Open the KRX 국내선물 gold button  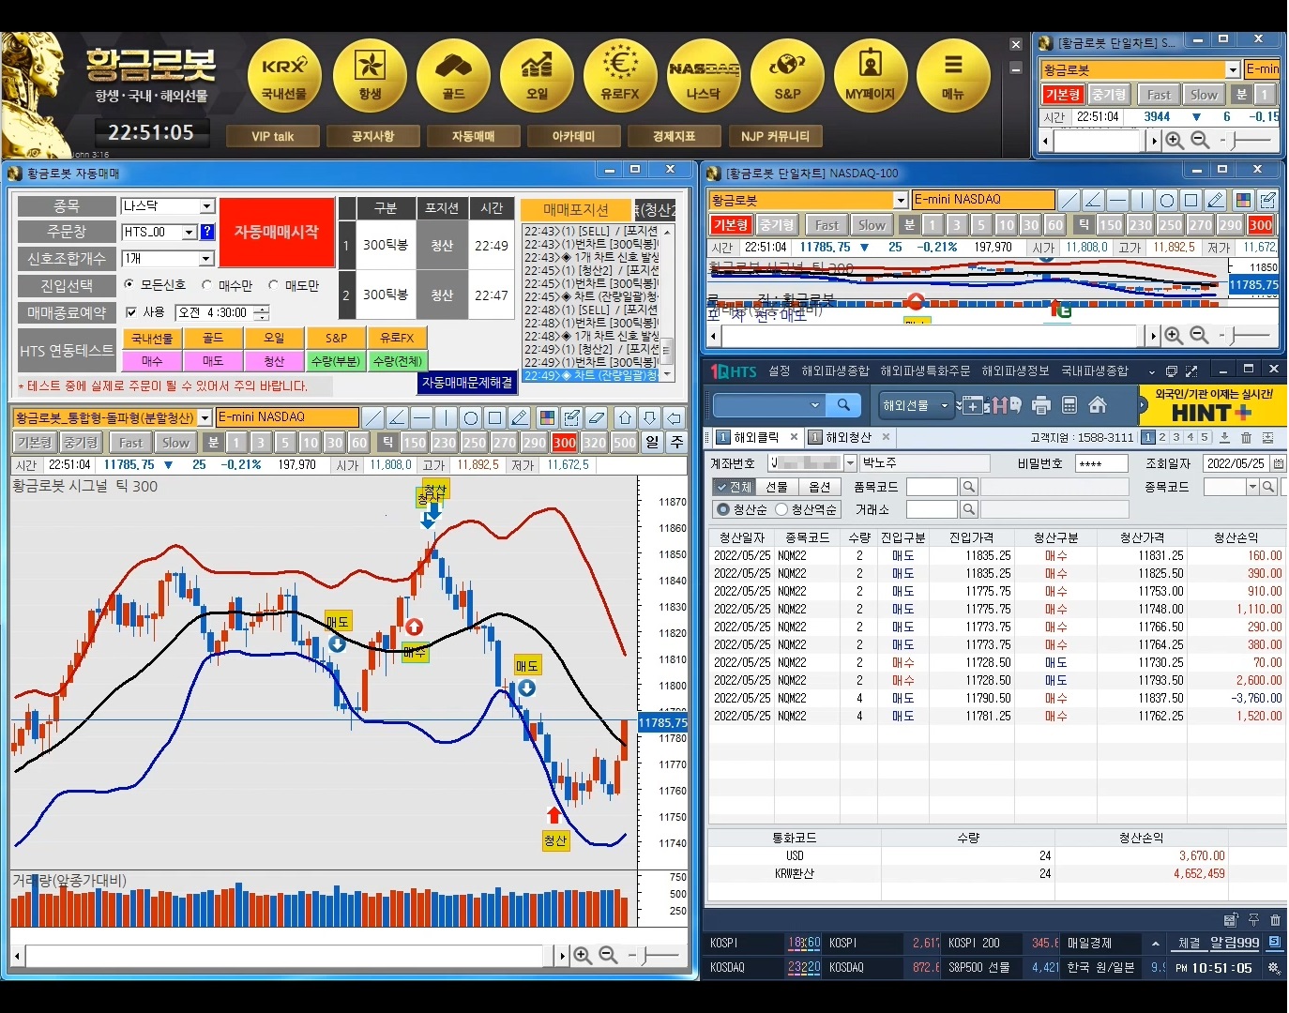click(284, 75)
